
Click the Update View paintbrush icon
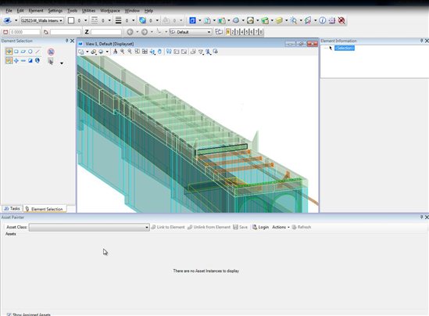[x=115, y=52]
